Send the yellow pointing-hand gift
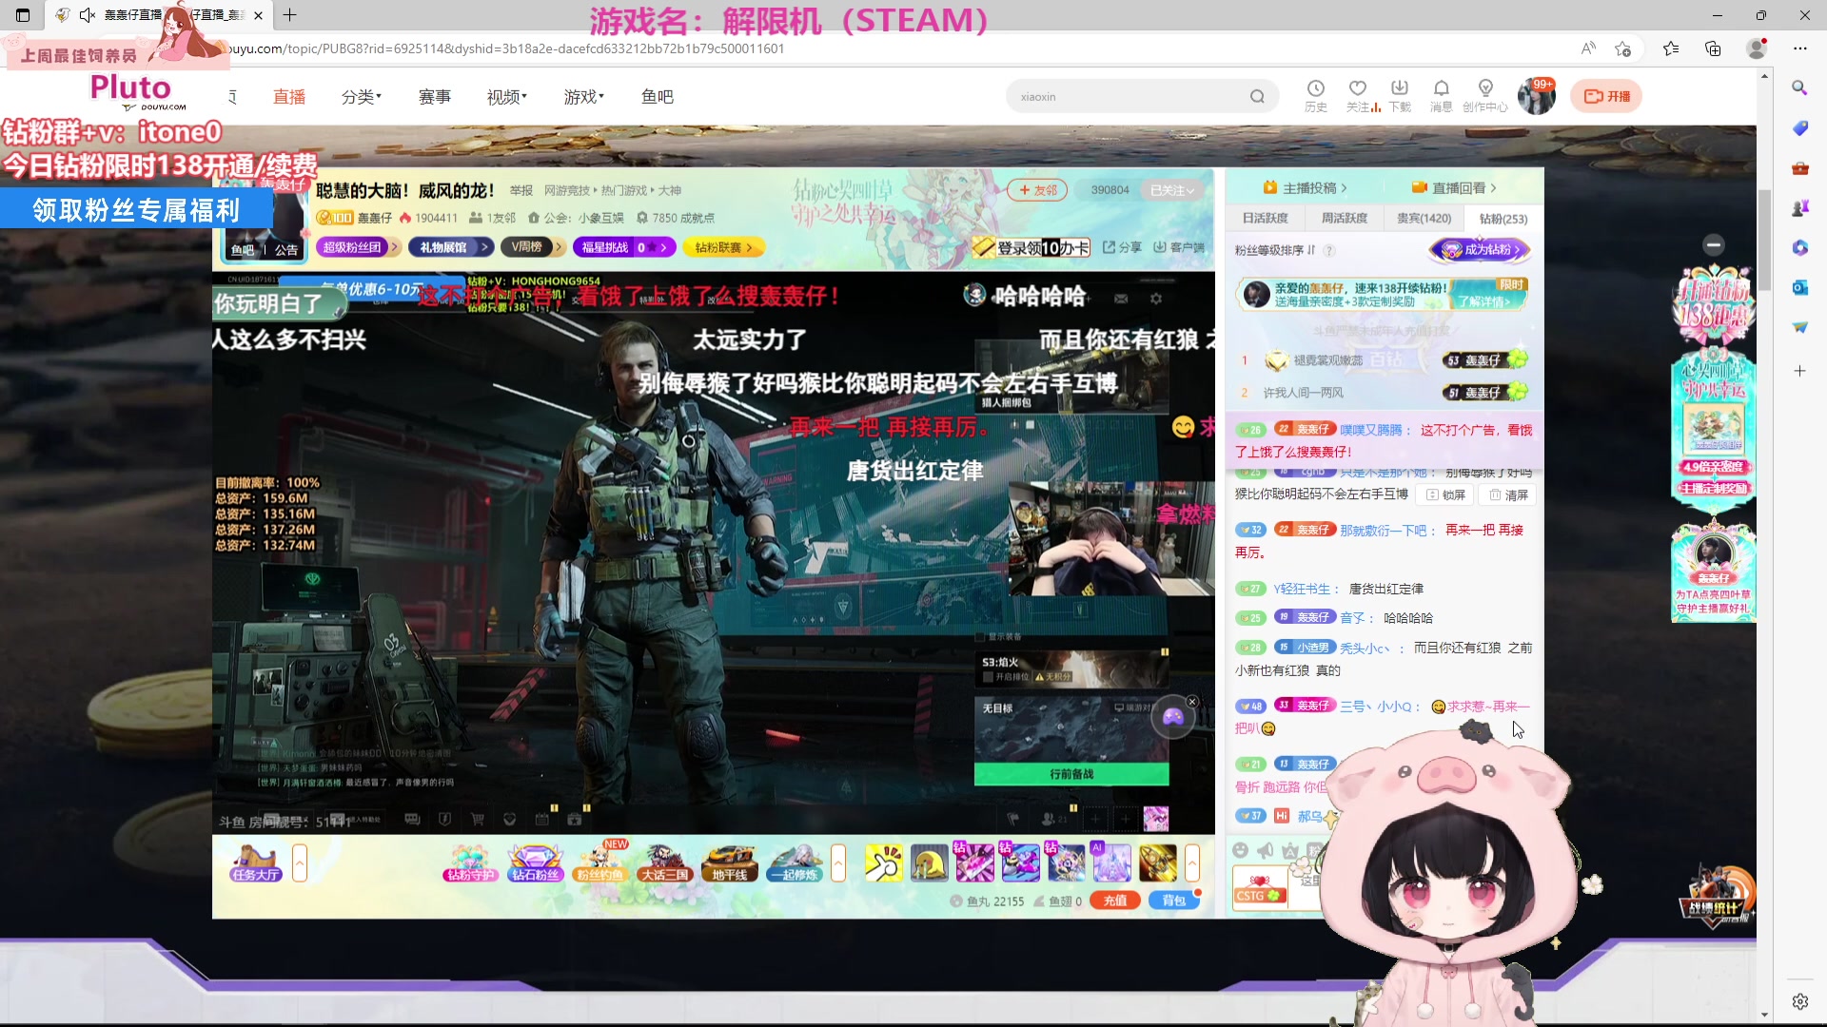The image size is (1827, 1027). click(883, 863)
